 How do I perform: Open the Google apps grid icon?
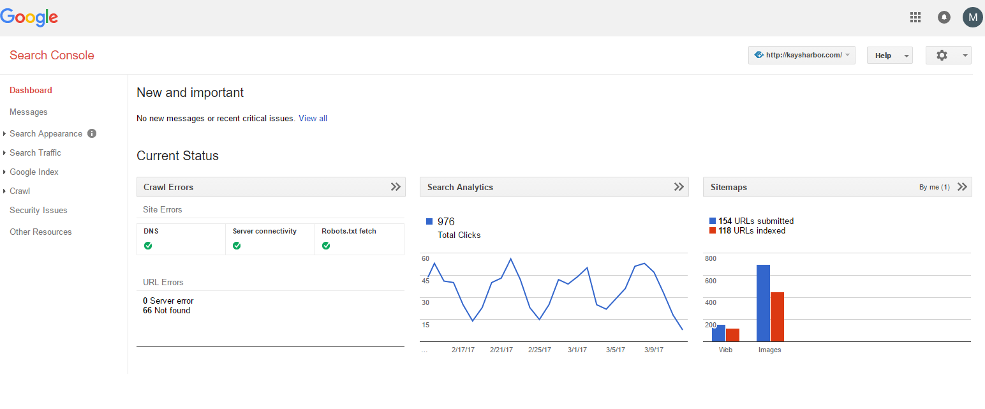click(x=915, y=18)
